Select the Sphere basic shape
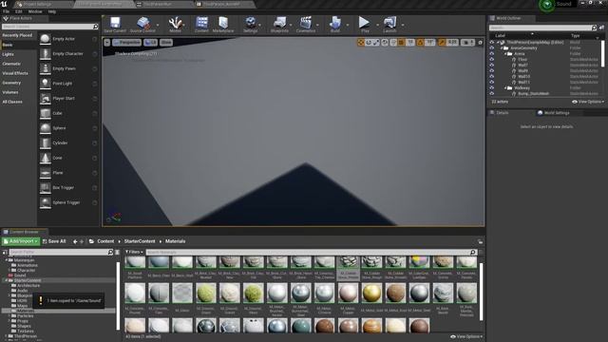This screenshot has width=608, height=342. pyautogui.click(x=68, y=128)
